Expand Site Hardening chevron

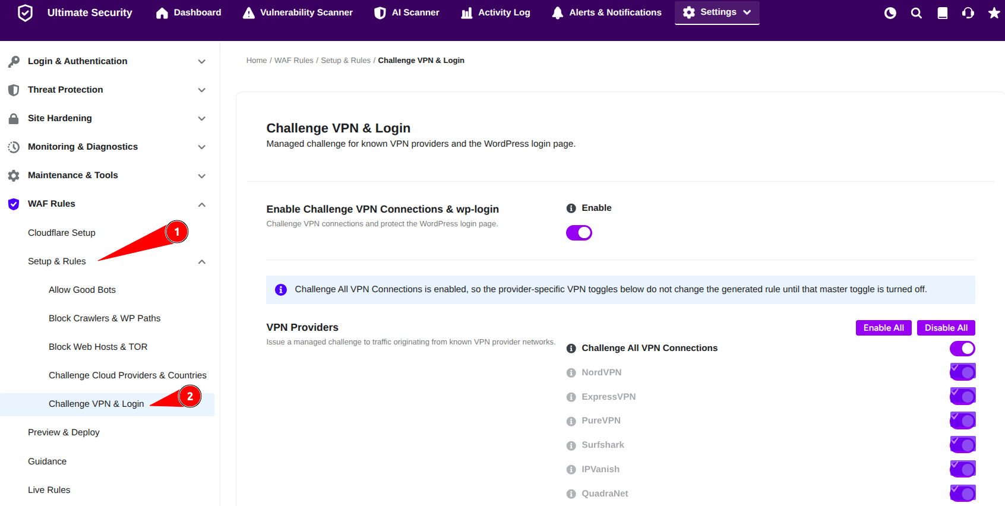pos(202,119)
